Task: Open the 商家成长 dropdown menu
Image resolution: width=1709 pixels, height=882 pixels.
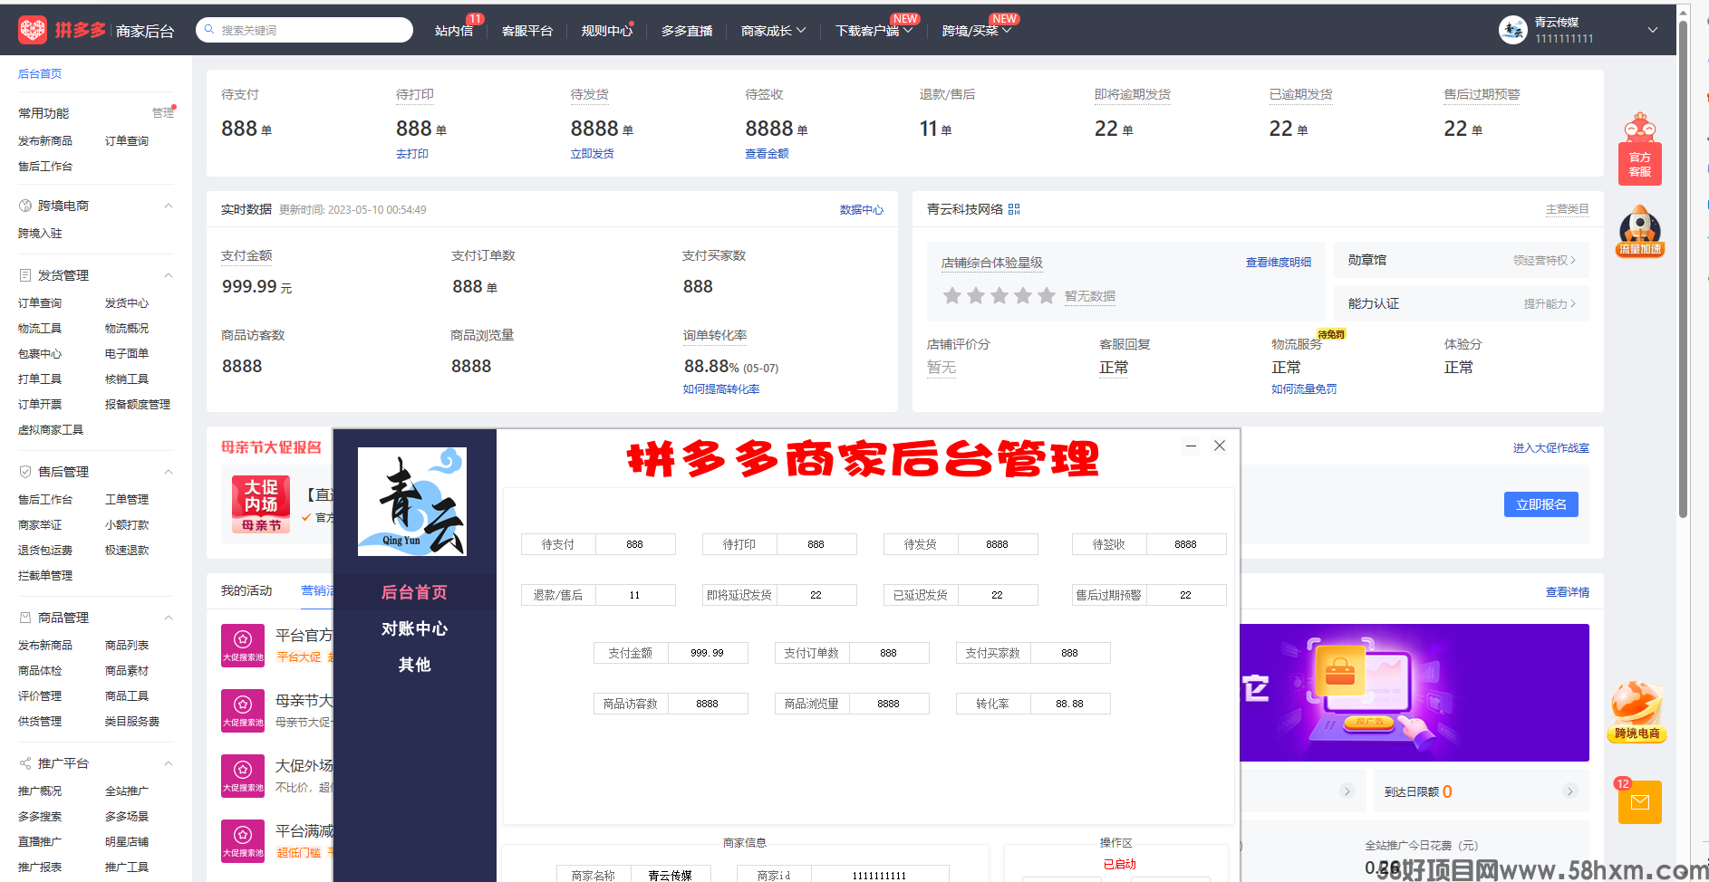Action: pyautogui.click(x=773, y=31)
